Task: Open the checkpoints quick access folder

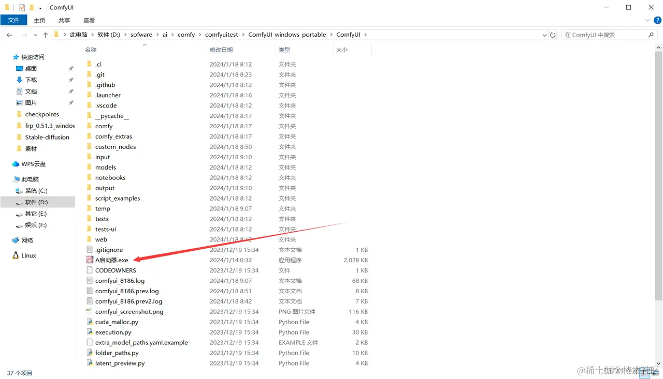Action: click(42, 114)
